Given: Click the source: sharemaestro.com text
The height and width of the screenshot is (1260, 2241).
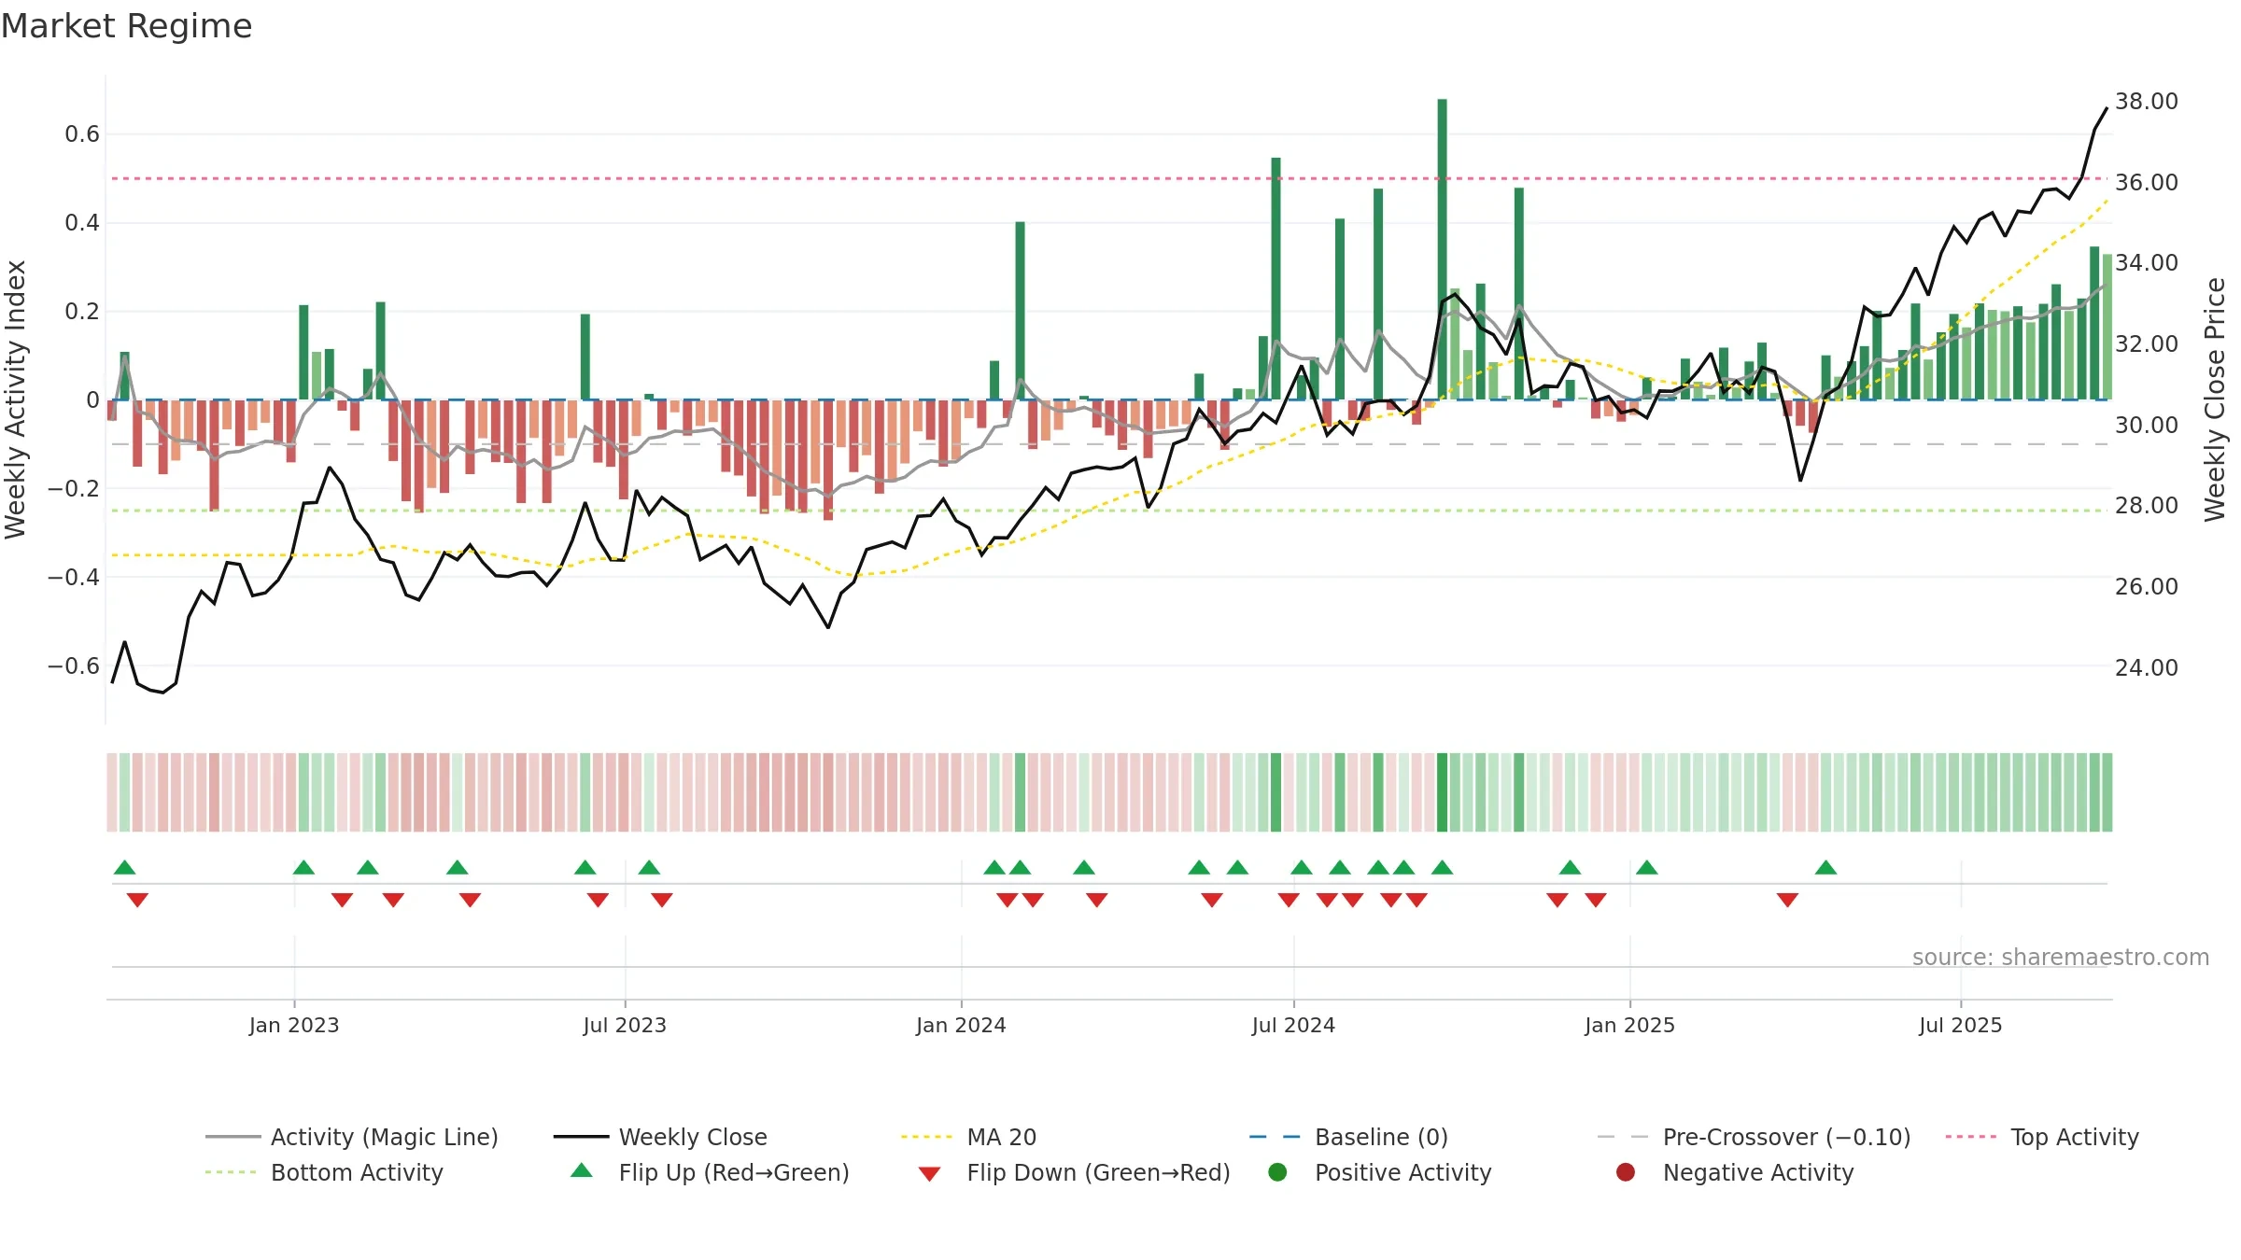Looking at the screenshot, I should pos(2061,957).
